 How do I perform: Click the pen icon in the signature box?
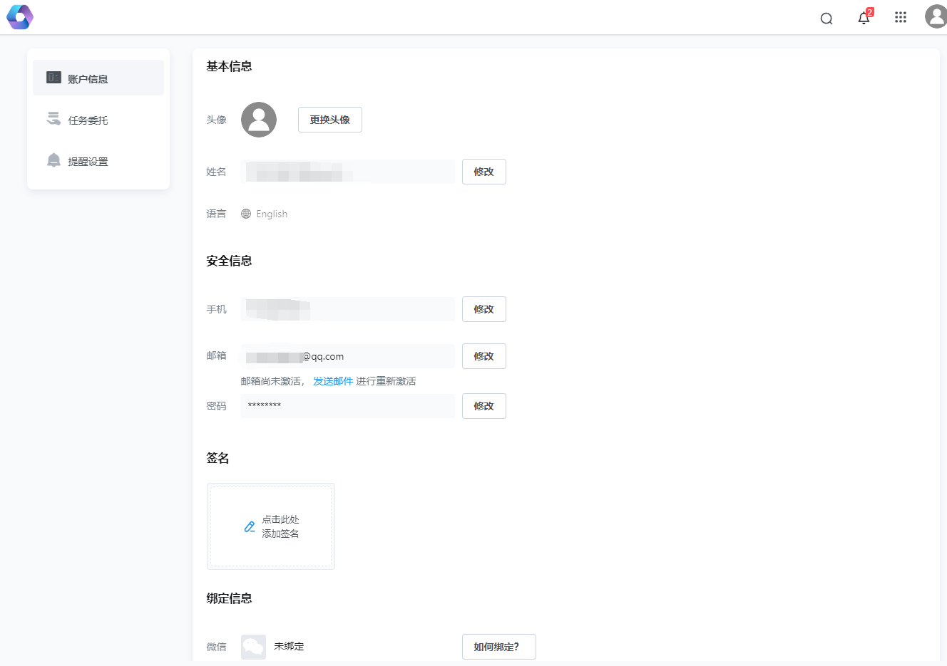(x=249, y=526)
